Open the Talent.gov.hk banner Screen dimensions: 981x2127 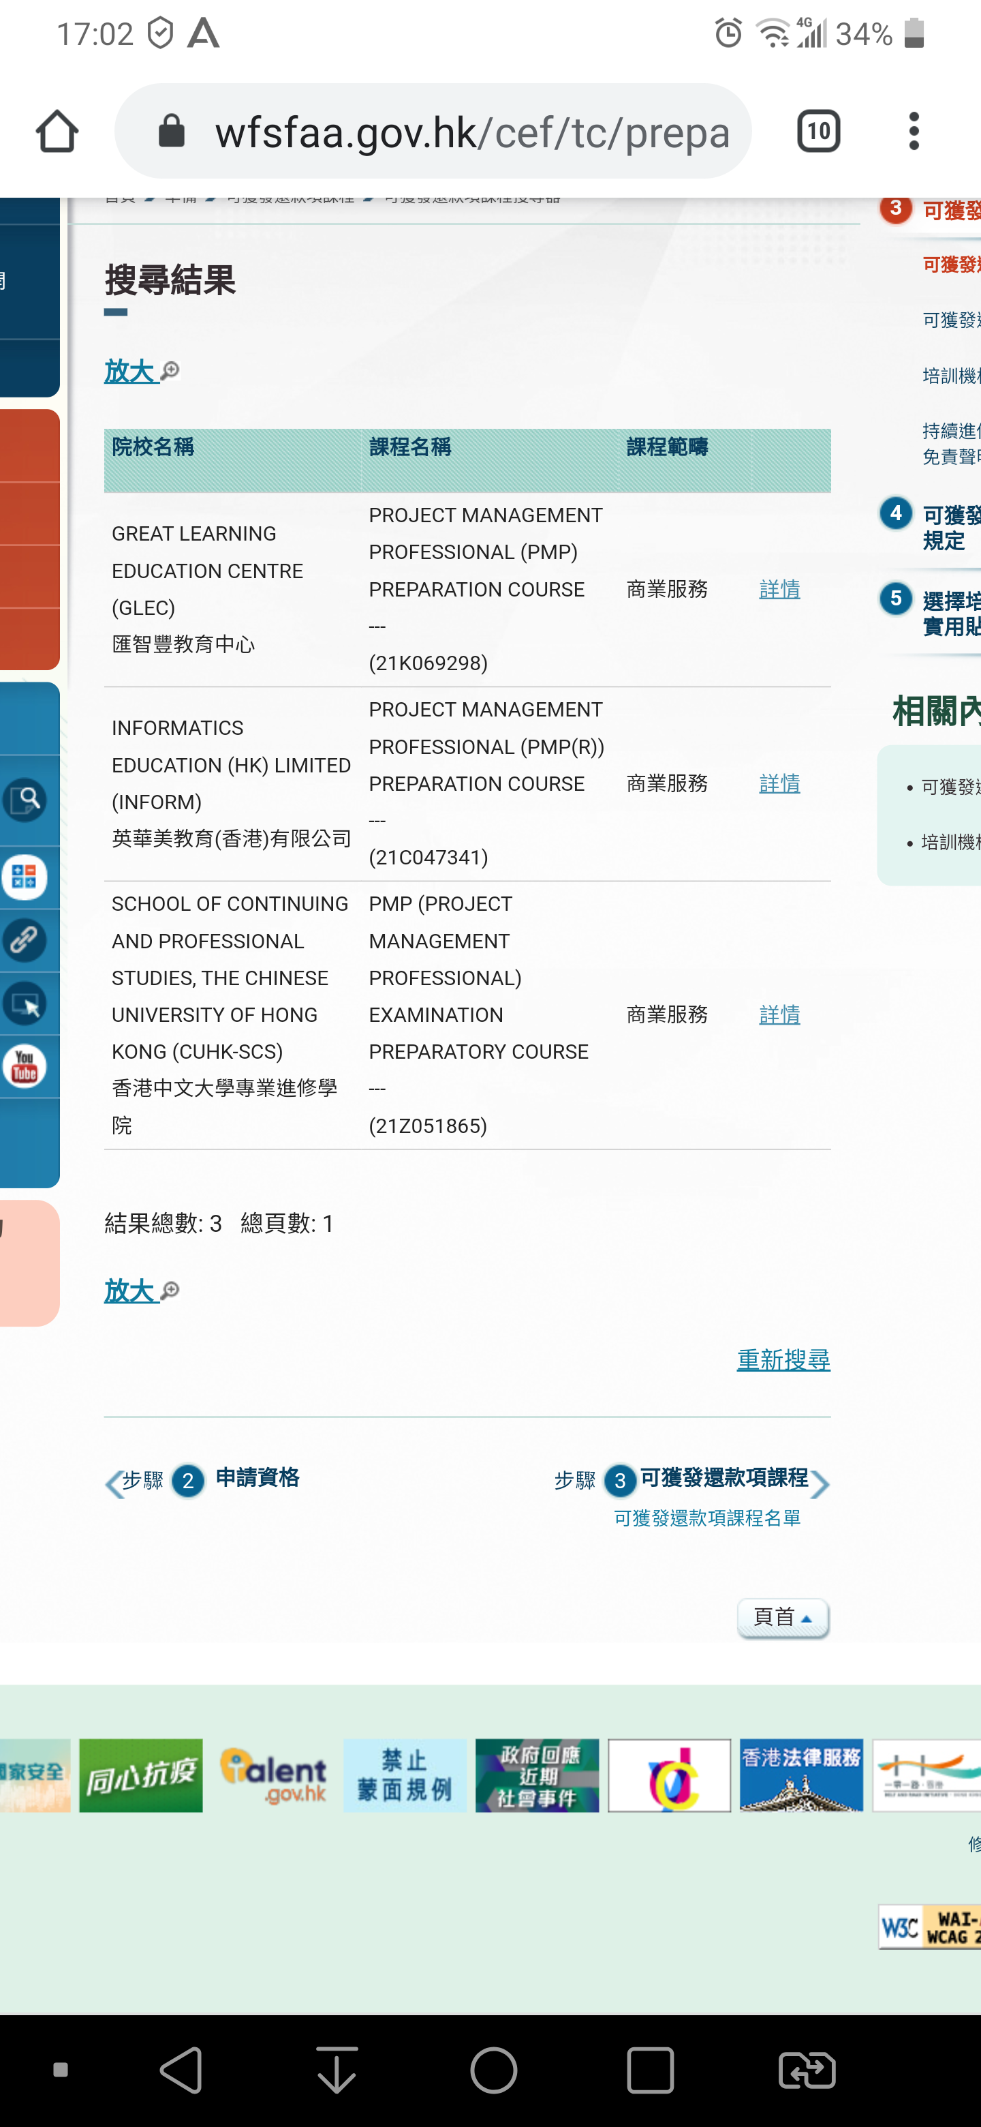pyautogui.click(x=273, y=1775)
